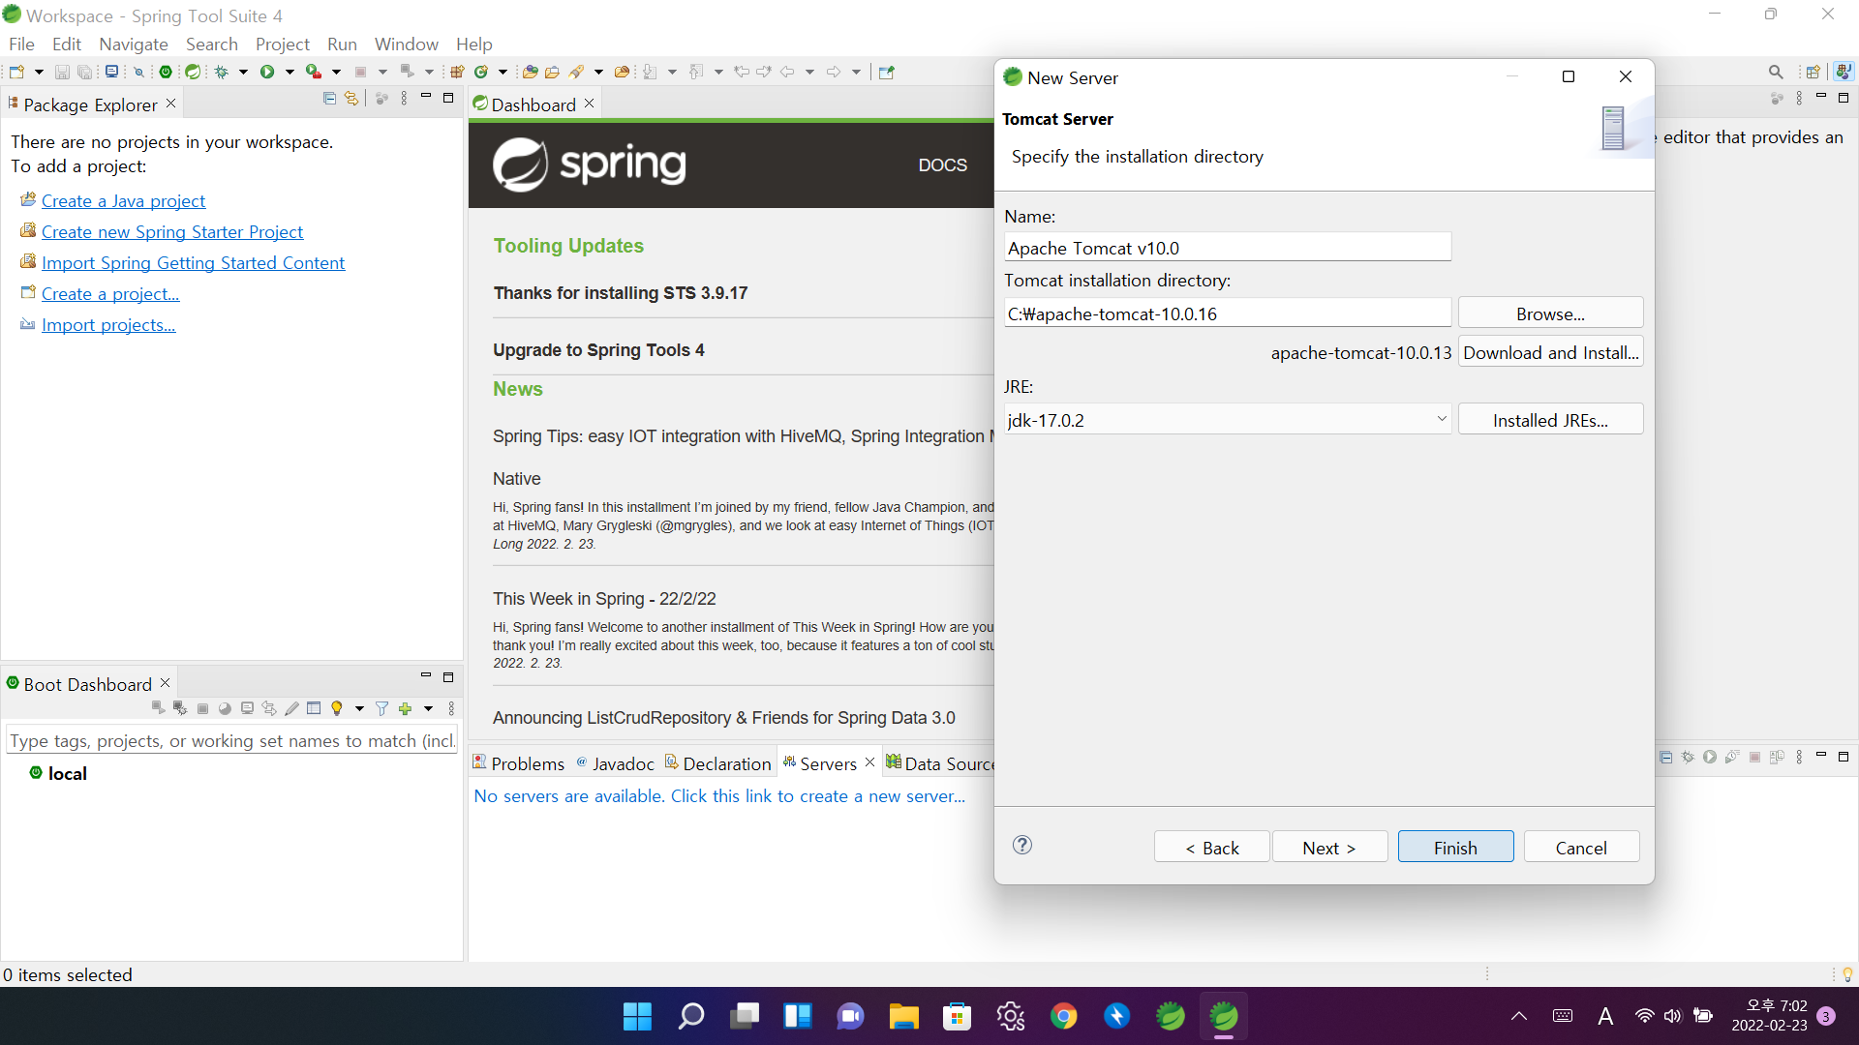This screenshot has height=1045, width=1859.
Task: Click the search magnifier icon at top right
Action: (1775, 72)
